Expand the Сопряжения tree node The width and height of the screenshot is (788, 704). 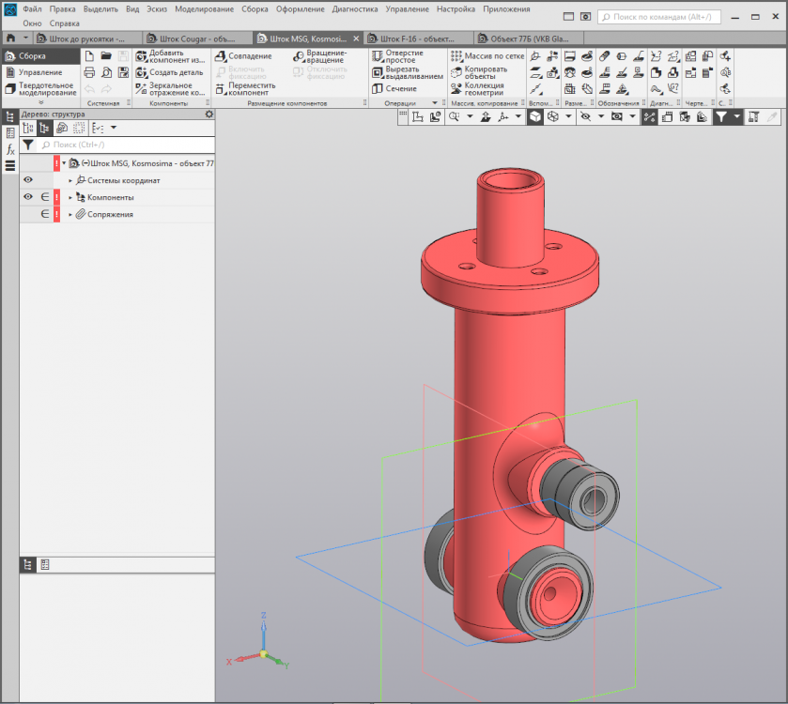[x=70, y=215]
